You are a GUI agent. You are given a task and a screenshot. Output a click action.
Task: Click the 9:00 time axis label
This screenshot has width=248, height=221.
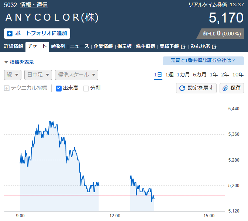[x=20, y=216]
